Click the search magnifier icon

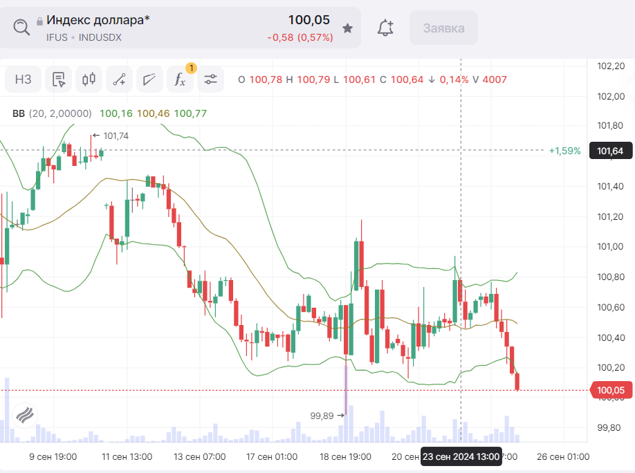tap(23, 28)
